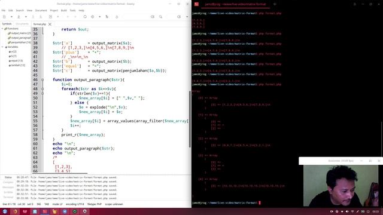Click the 'filetype: PHP' status bar entry
The width and height of the screenshot is (383, 215).
point(95,204)
